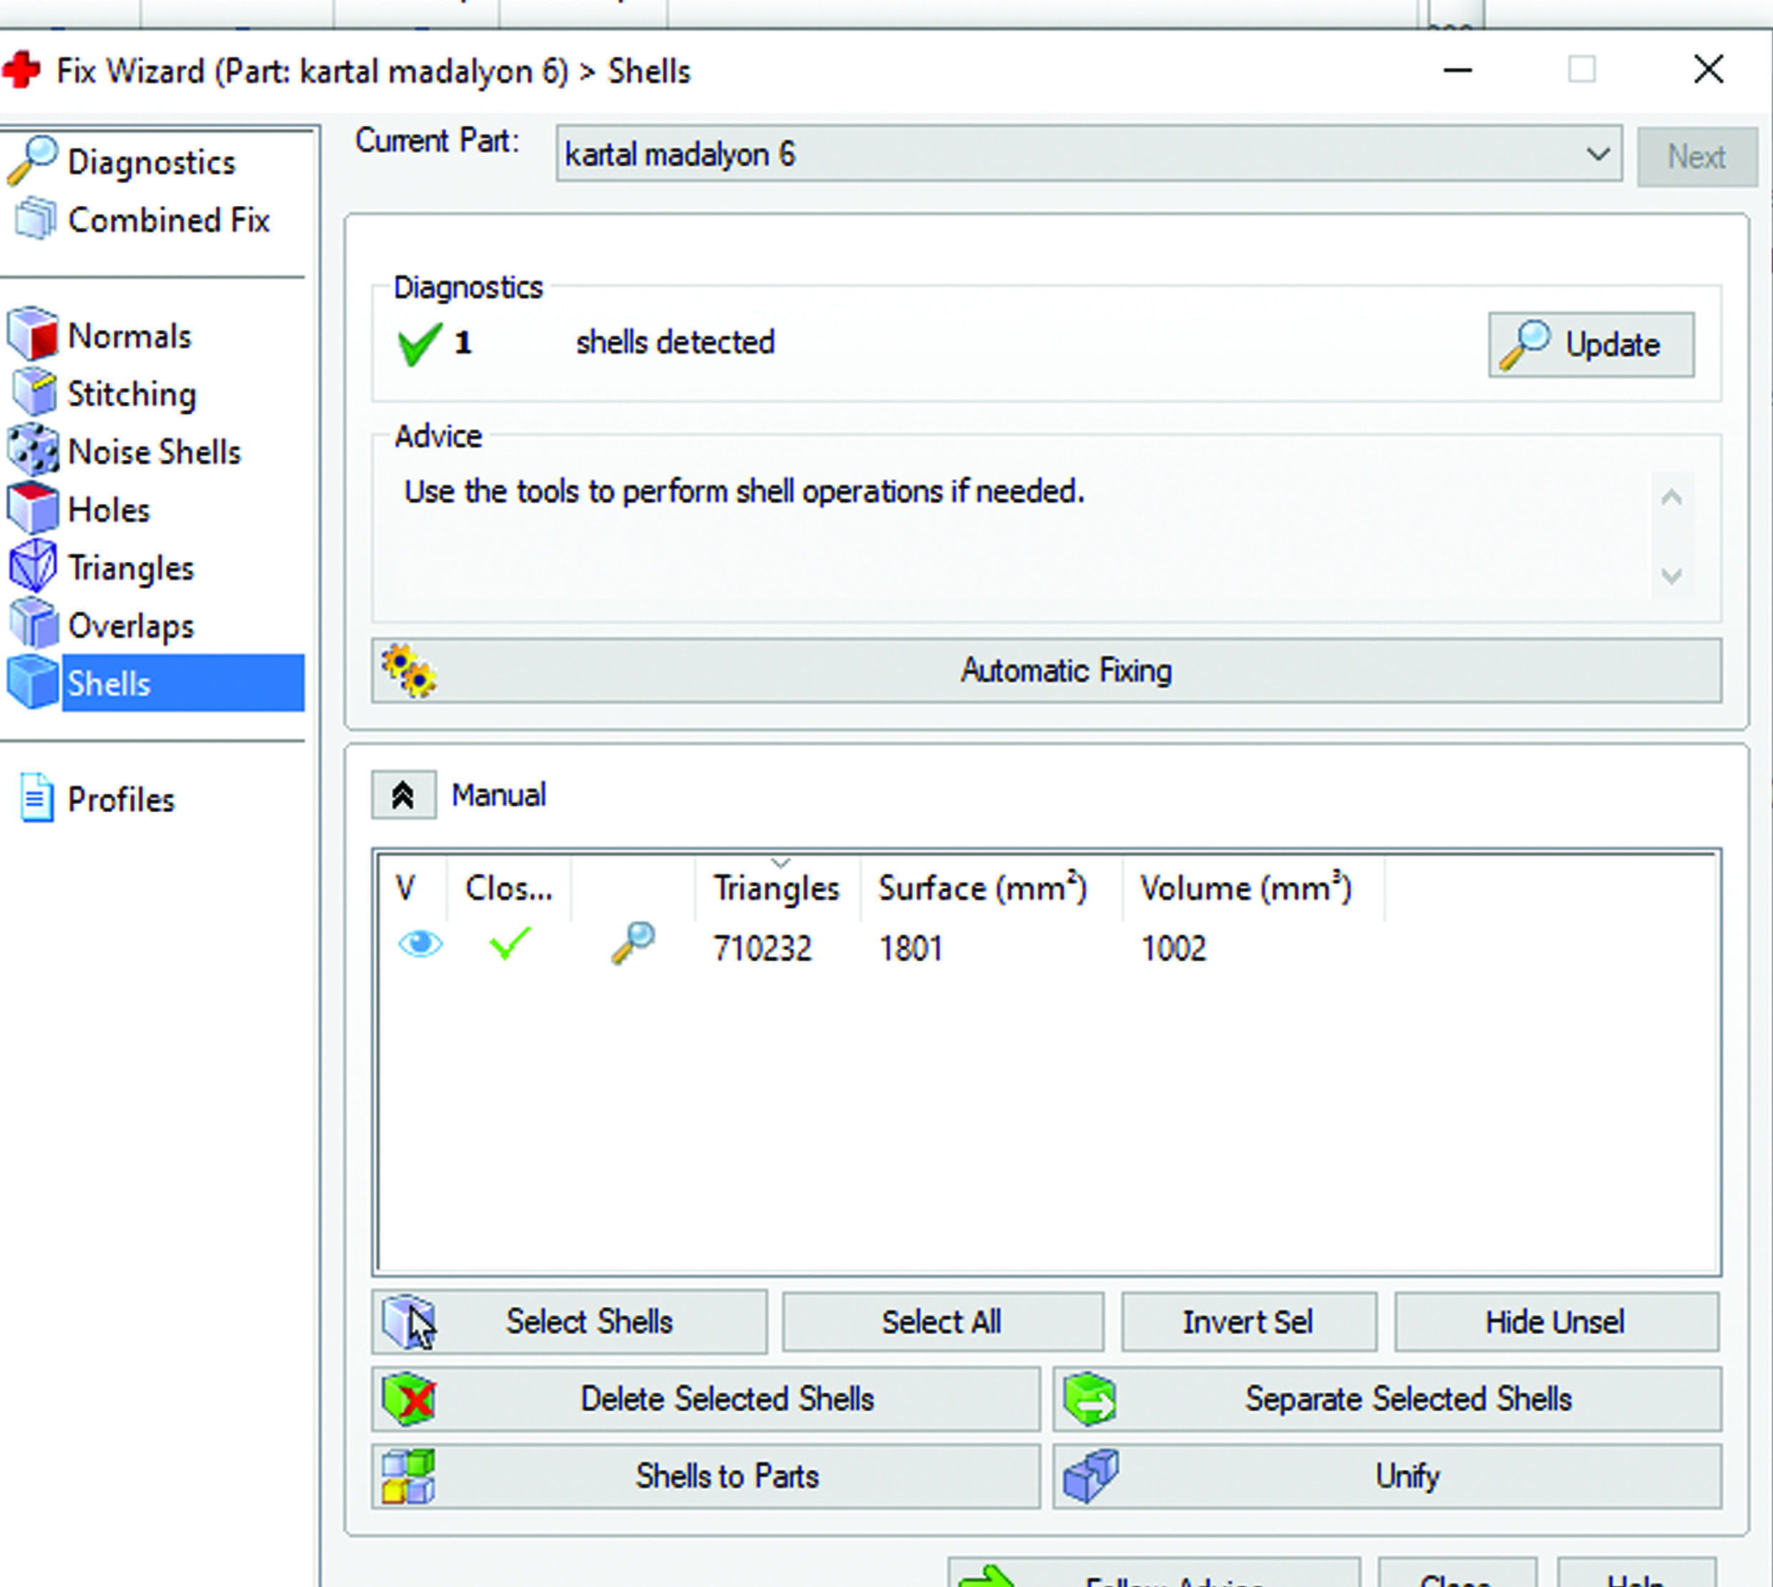1773x1587 pixels.
Task: Click the green closed-shell checkmark in row
Action: click(x=509, y=944)
